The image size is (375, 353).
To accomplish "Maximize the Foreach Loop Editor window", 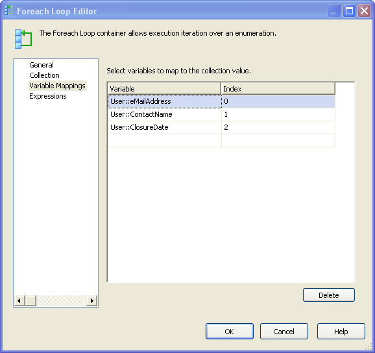I will click(349, 11).
